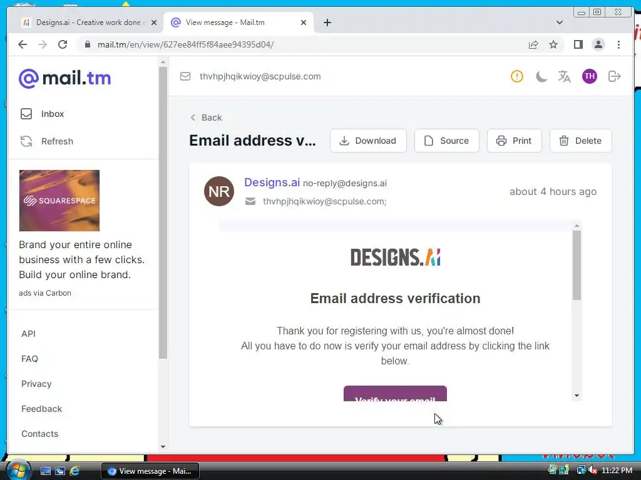
Task: Click the Designs.ai sender name
Action: click(x=272, y=182)
